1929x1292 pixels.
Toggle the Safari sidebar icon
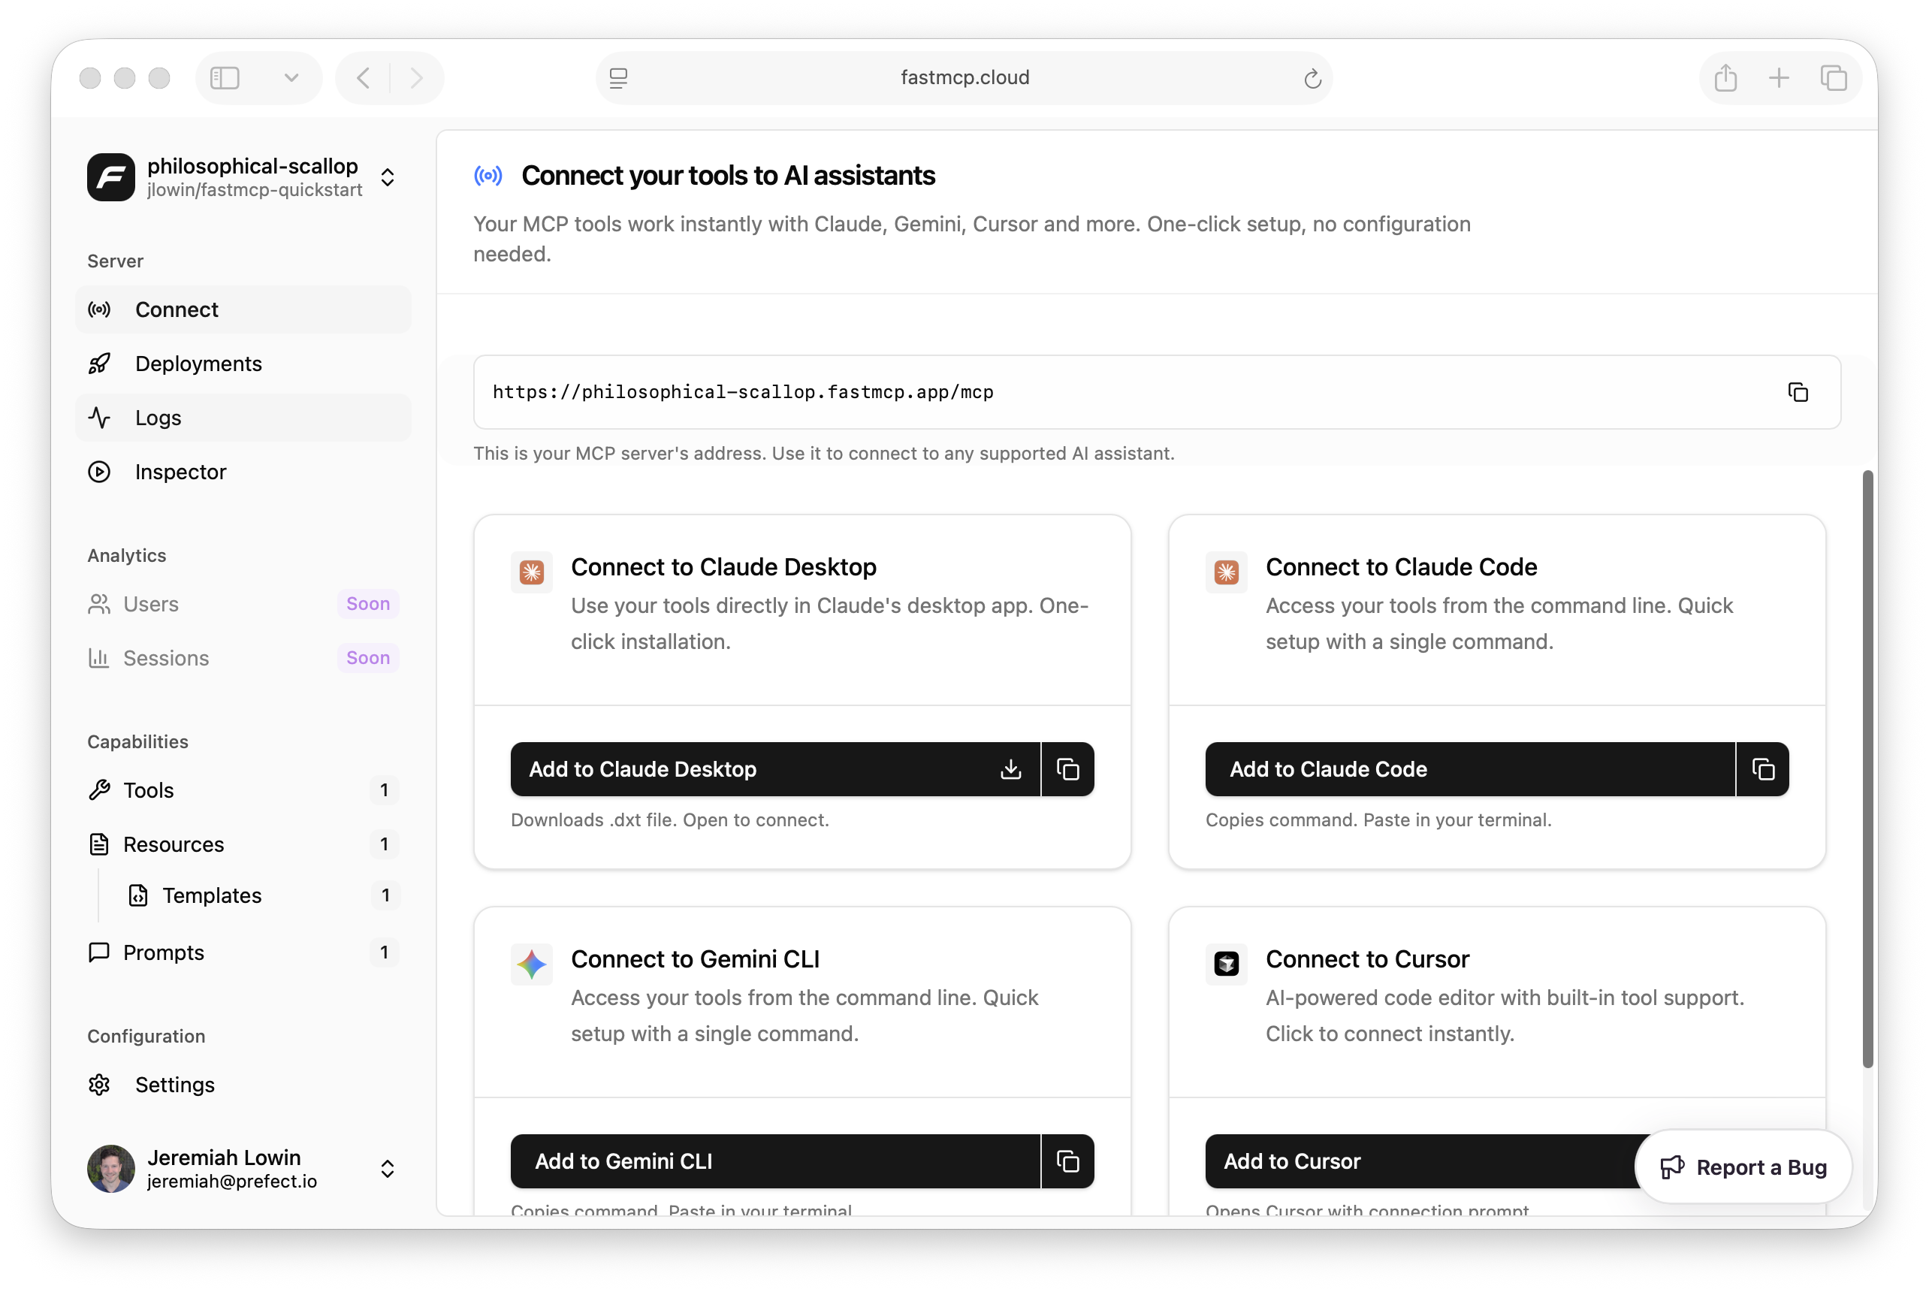223,77
